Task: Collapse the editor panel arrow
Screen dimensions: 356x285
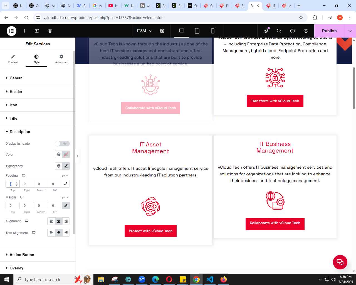Action: pos(77,156)
